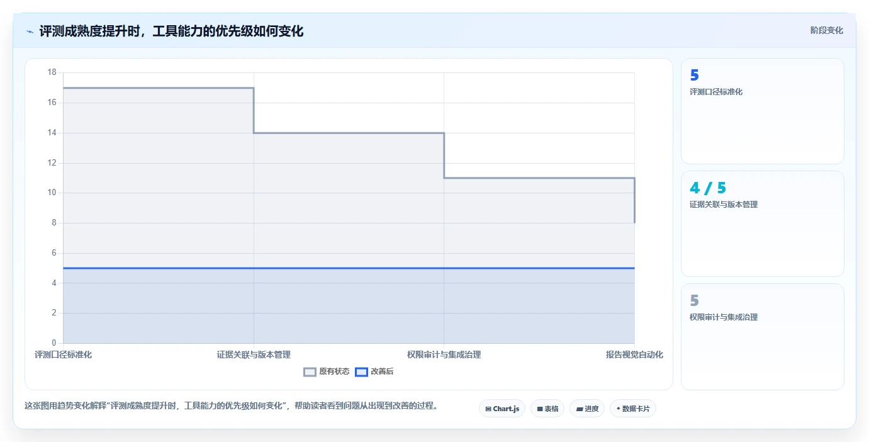Click the 评测口径标准化 x-axis label
The height and width of the screenshot is (442, 869).
coord(63,354)
